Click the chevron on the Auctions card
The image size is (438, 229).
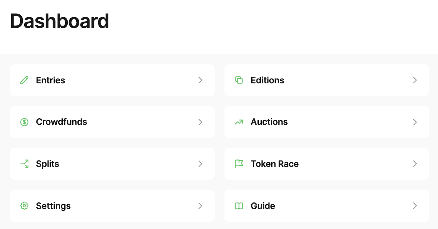415,122
